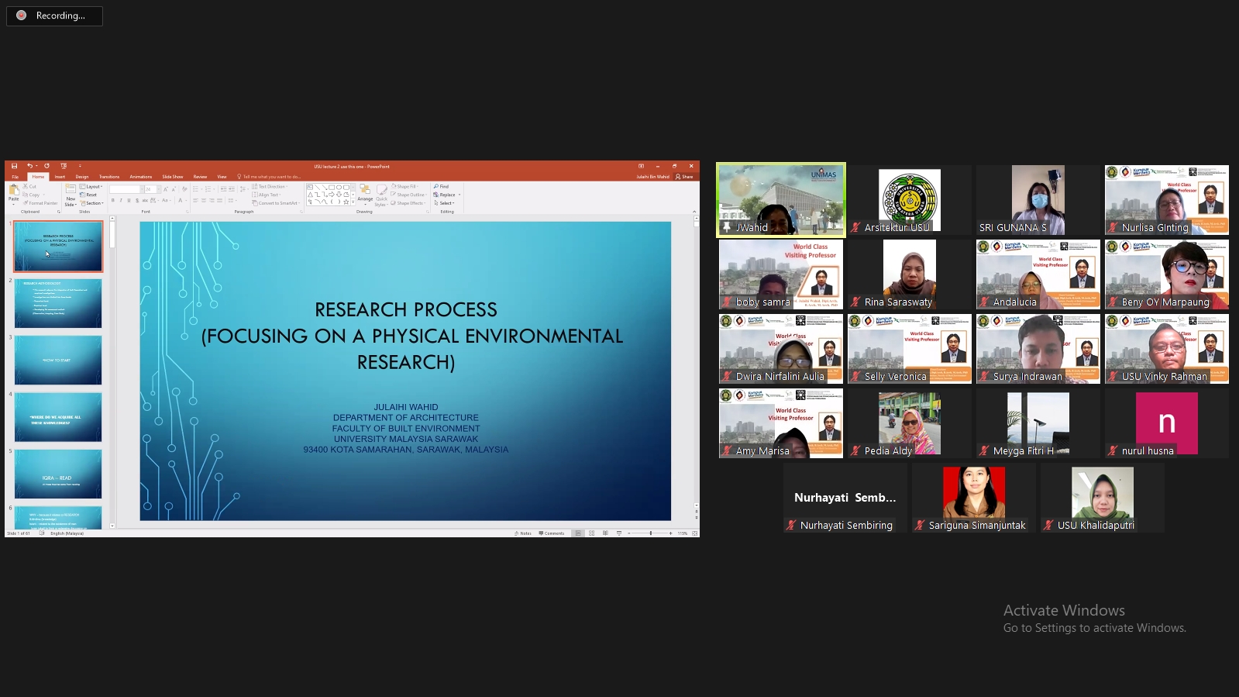Clear all formatting icon
Image resolution: width=1239 pixels, height=697 pixels.
pos(184,189)
